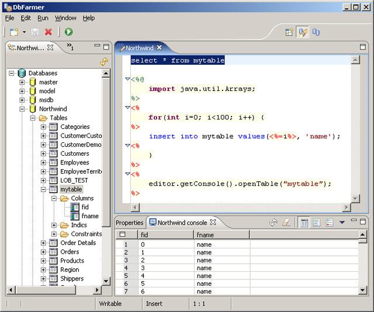Click the Open Perspective icon
The height and width of the screenshot is (312, 374).
(x=289, y=32)
